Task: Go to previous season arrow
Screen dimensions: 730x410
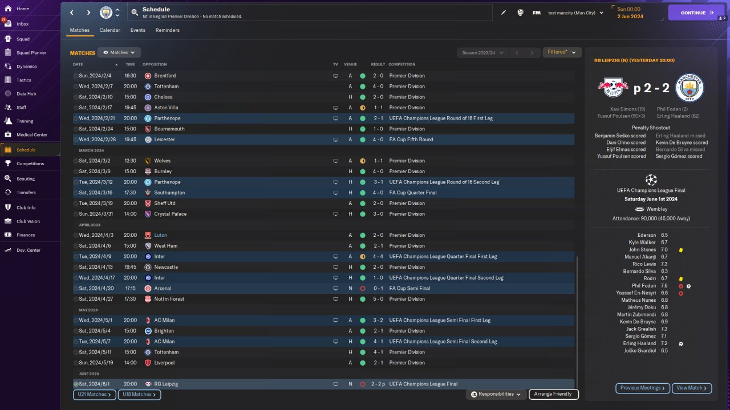Action: pyautogui.click(x=517, y=53)
